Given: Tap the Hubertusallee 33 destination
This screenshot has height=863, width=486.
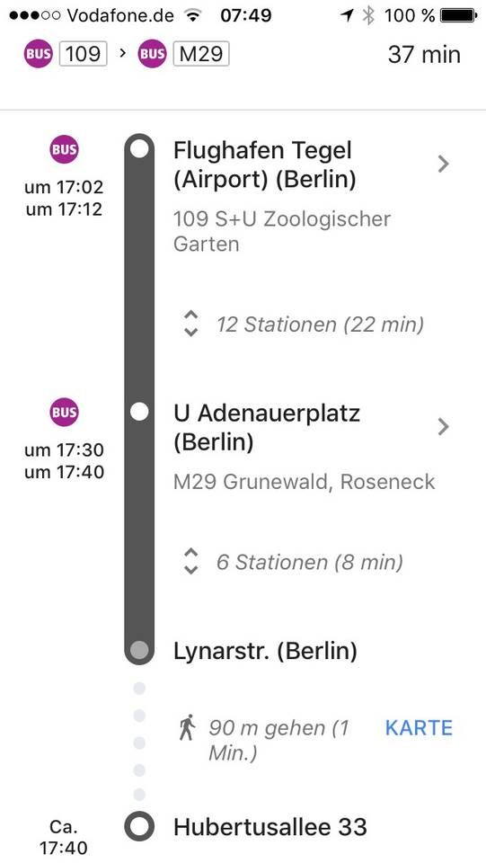Looking at the screenshot, I should click(x=270, y=827).
